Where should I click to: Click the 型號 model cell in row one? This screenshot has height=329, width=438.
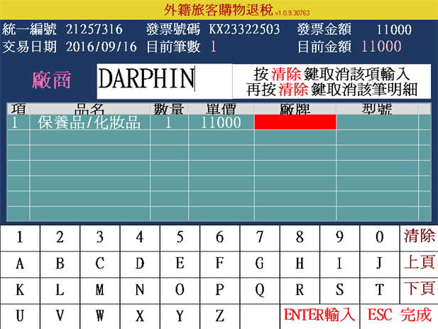pyautogui.click(x=376, y=122)
